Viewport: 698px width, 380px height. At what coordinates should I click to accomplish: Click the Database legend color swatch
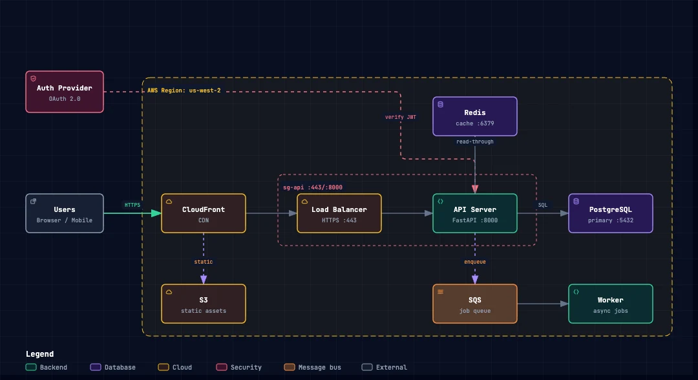(96, 367)
